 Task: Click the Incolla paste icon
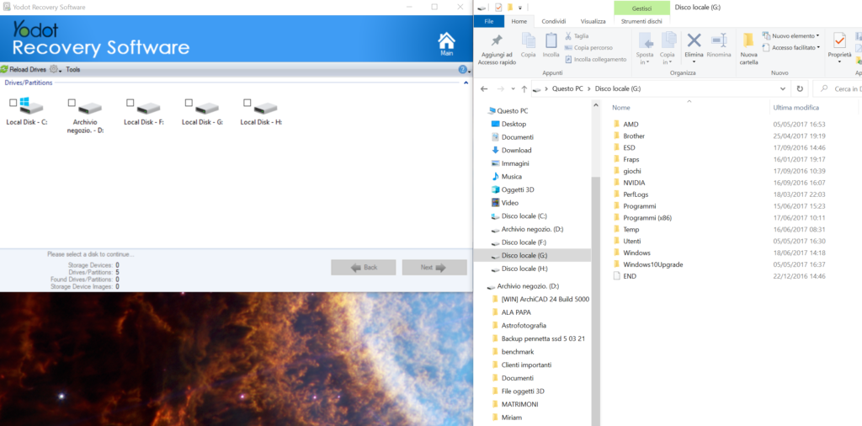coord(551,41)
